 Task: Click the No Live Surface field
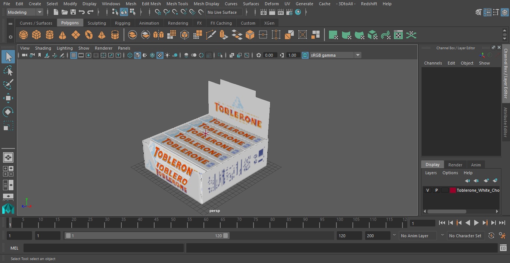point(224,12)
